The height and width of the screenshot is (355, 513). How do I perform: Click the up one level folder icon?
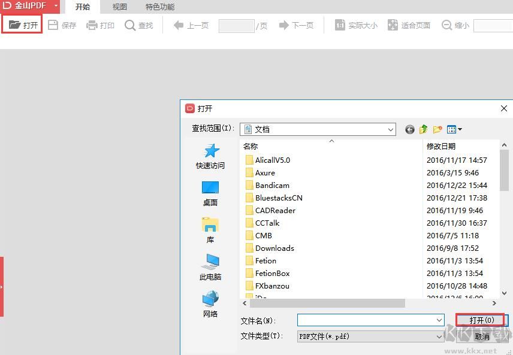click(x=423, y=129)
